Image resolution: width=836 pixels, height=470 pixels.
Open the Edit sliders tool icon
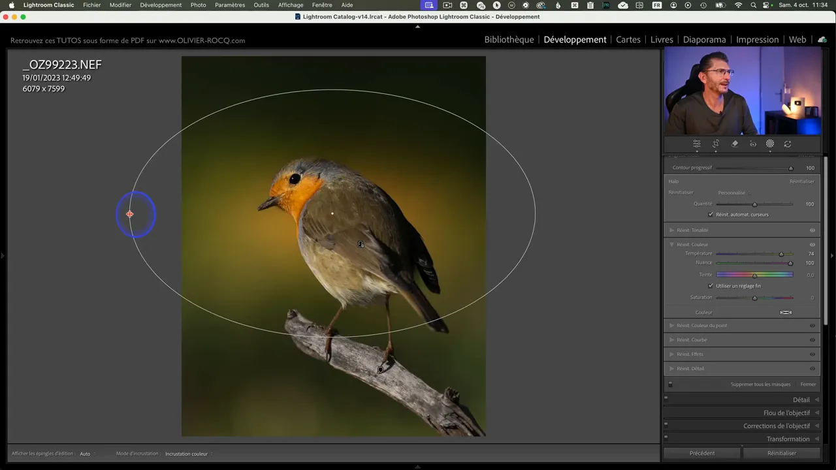[697, 144]
